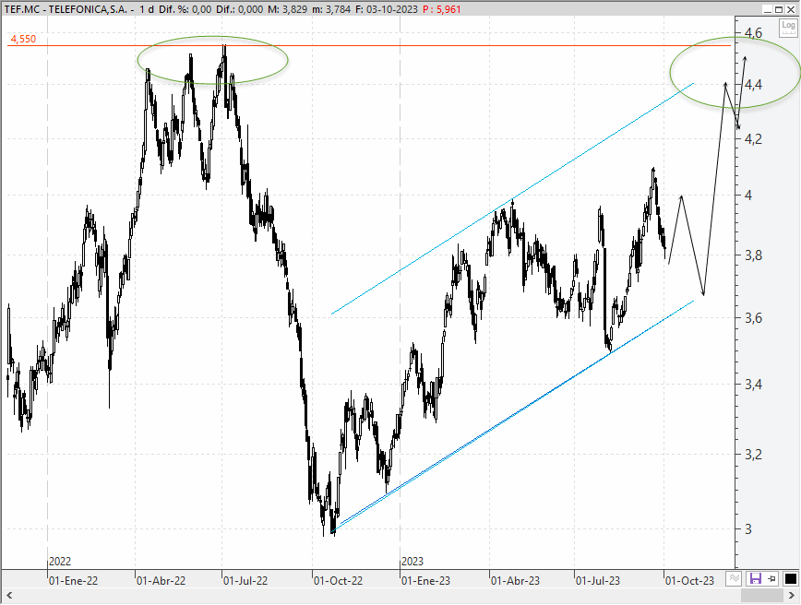Click the horizontal scrollbar left arrow
801x605 pixels.
pyautogui.click(x=8, y=595)
